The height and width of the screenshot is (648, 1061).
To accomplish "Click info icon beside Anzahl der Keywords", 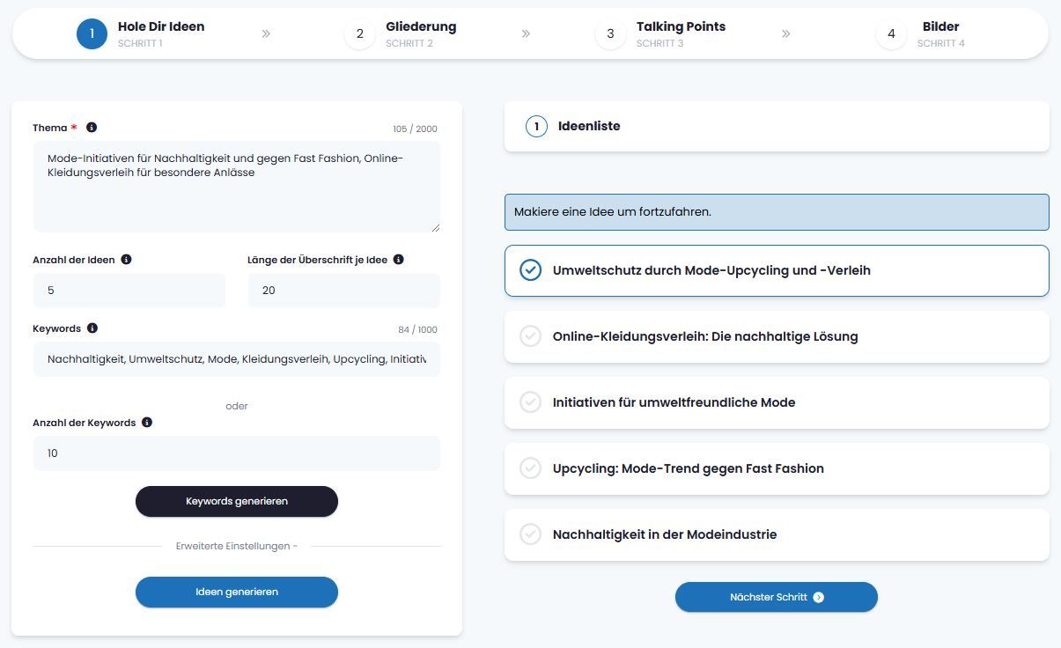I will [x=147, y=422].
